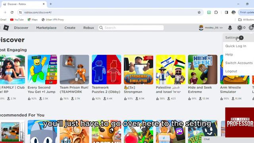The image size is (254, 143).
Task: Click the Roblox search field
Action: click(x=131, y=28)
